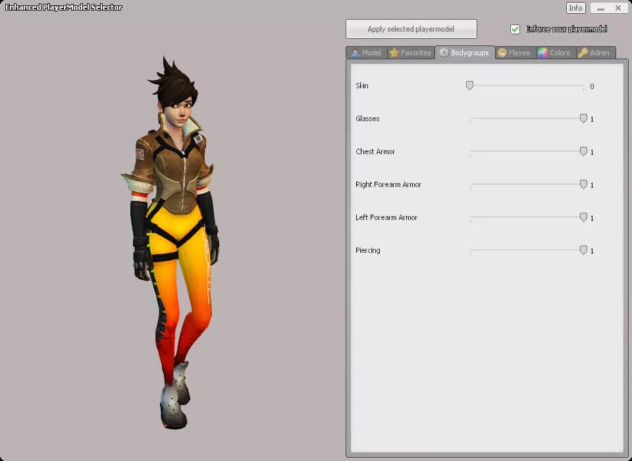Click the Tracer model preview
632x461 pixels.
click(172, 242)
